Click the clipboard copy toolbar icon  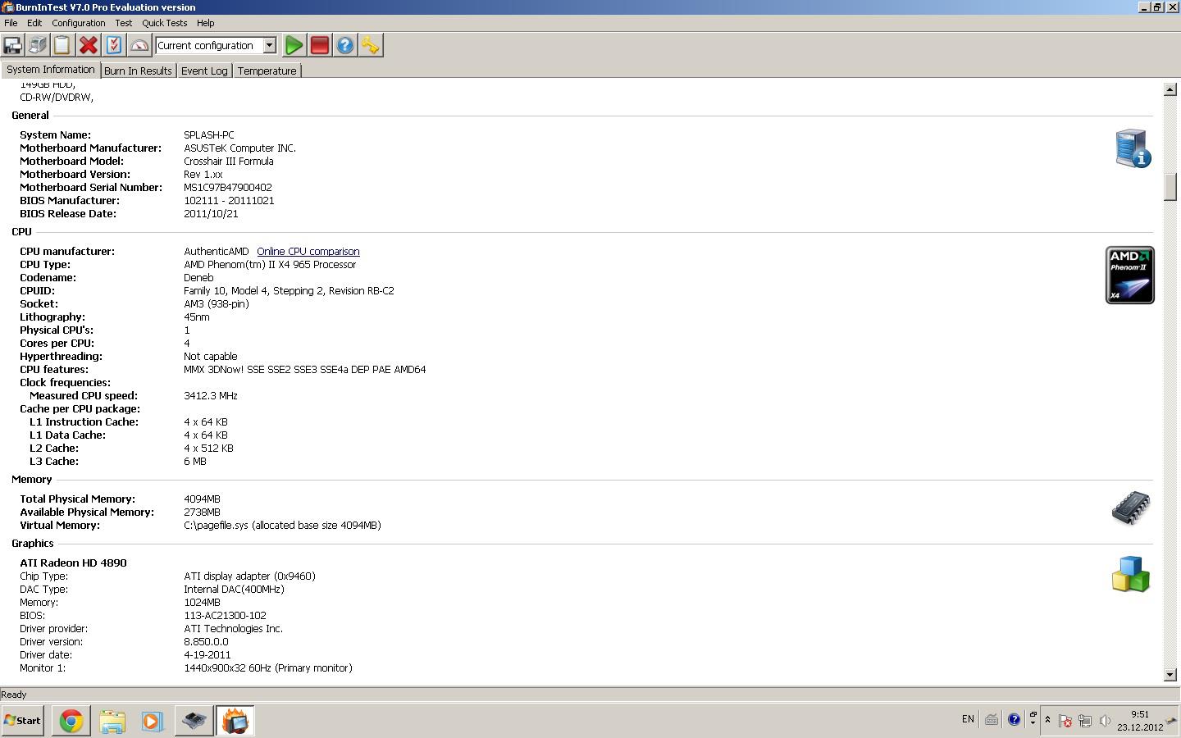[x=63, y=45]
